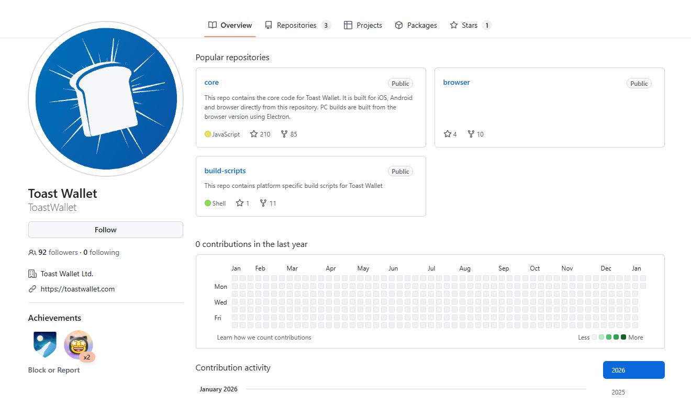Go to the Packages tab
This screenshot has width=691, height=405.
pos(416,25)
